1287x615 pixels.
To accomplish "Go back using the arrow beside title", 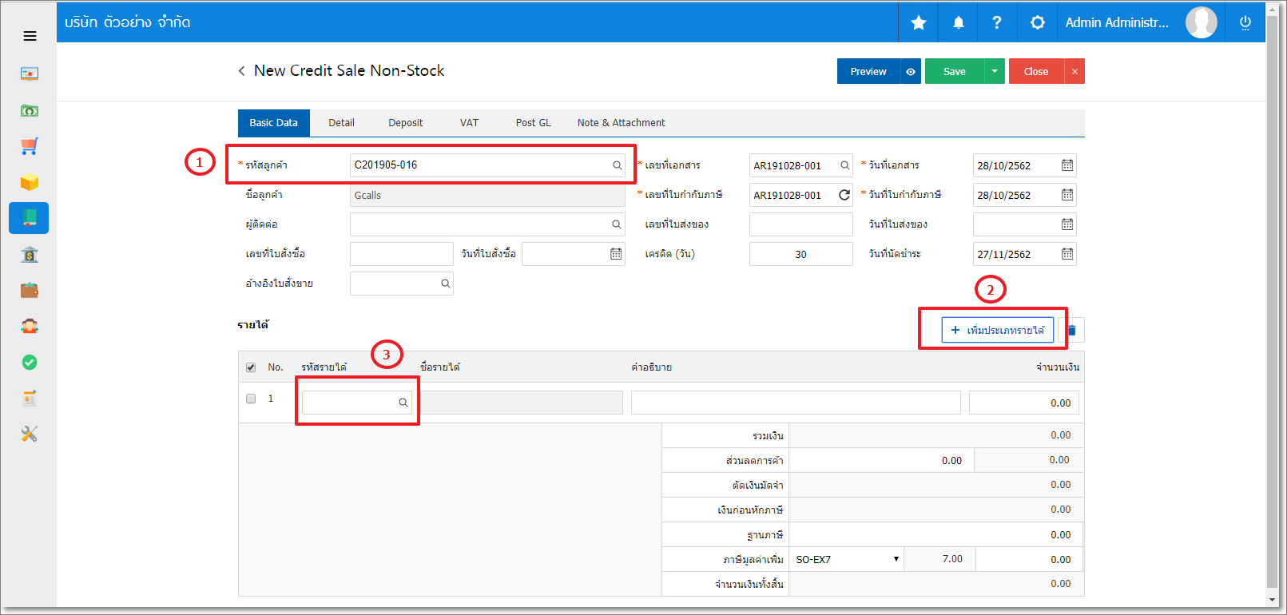I will 241,71.
